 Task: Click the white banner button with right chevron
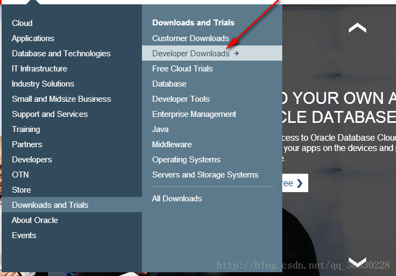[295, 183]
